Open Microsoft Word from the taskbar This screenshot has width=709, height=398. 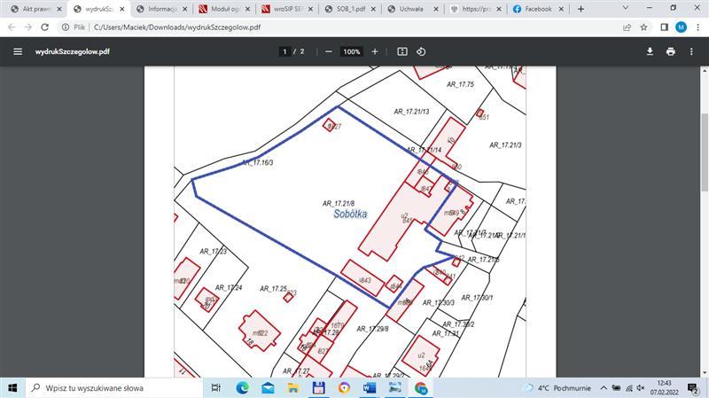coord(370,388)
